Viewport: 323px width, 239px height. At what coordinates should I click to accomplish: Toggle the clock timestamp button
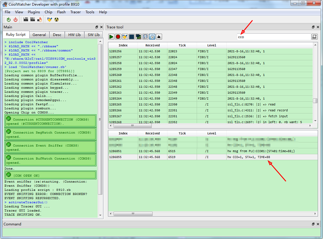152,37
